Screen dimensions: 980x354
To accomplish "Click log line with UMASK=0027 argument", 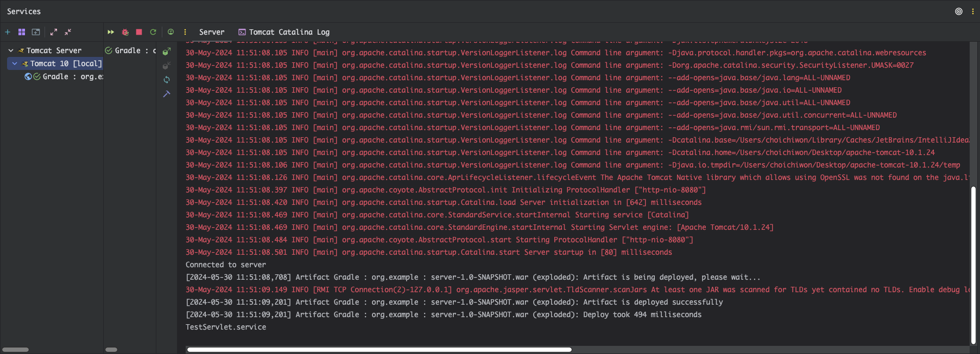I will [549, 65].
